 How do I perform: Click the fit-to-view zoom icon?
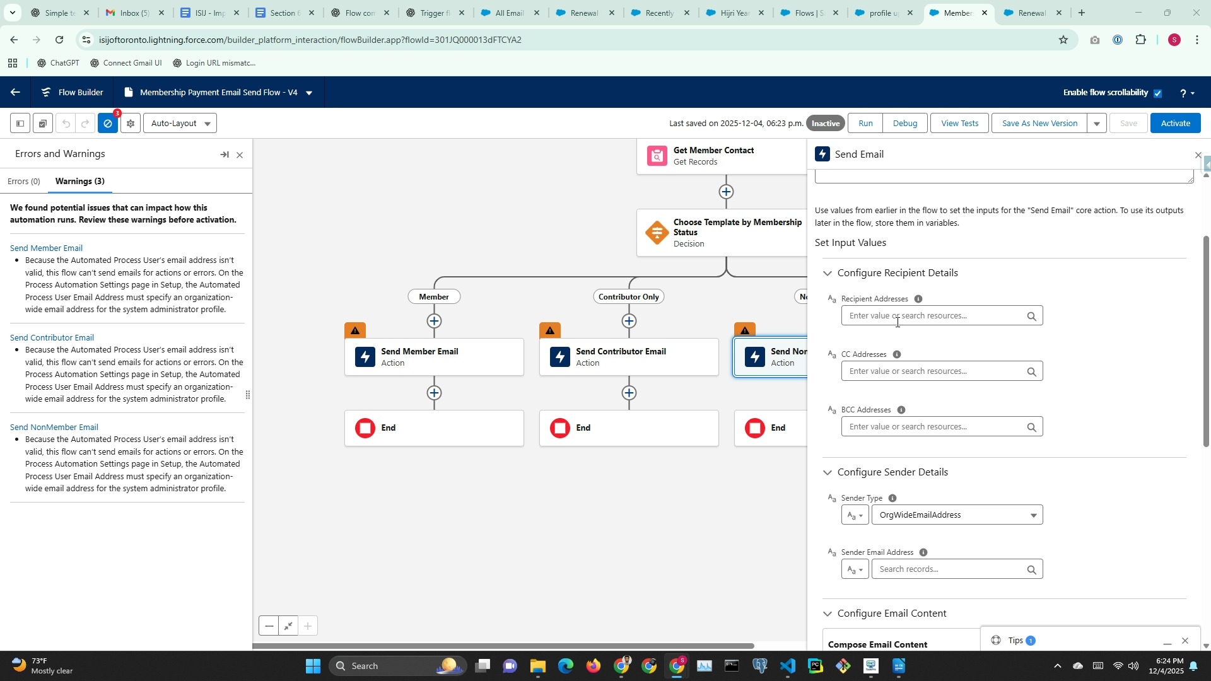point(288,626)
